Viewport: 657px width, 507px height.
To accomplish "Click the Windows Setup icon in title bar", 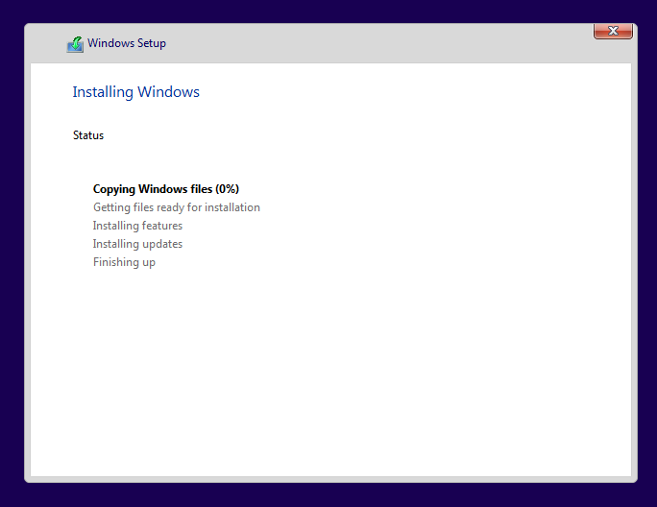I will click(75, 44).
